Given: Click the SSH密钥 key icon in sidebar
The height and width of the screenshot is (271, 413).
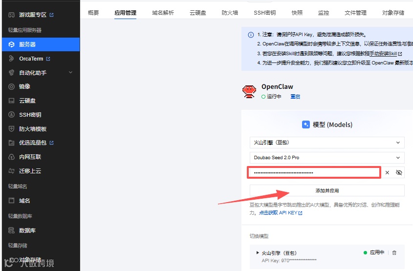Looking at the screenshot, I should [11, 115].
